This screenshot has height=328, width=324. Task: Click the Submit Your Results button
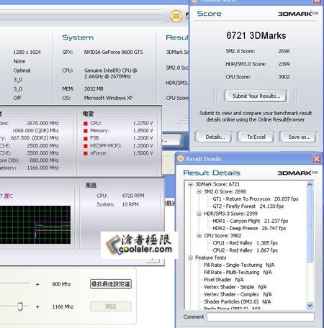(x=256, y=96)
